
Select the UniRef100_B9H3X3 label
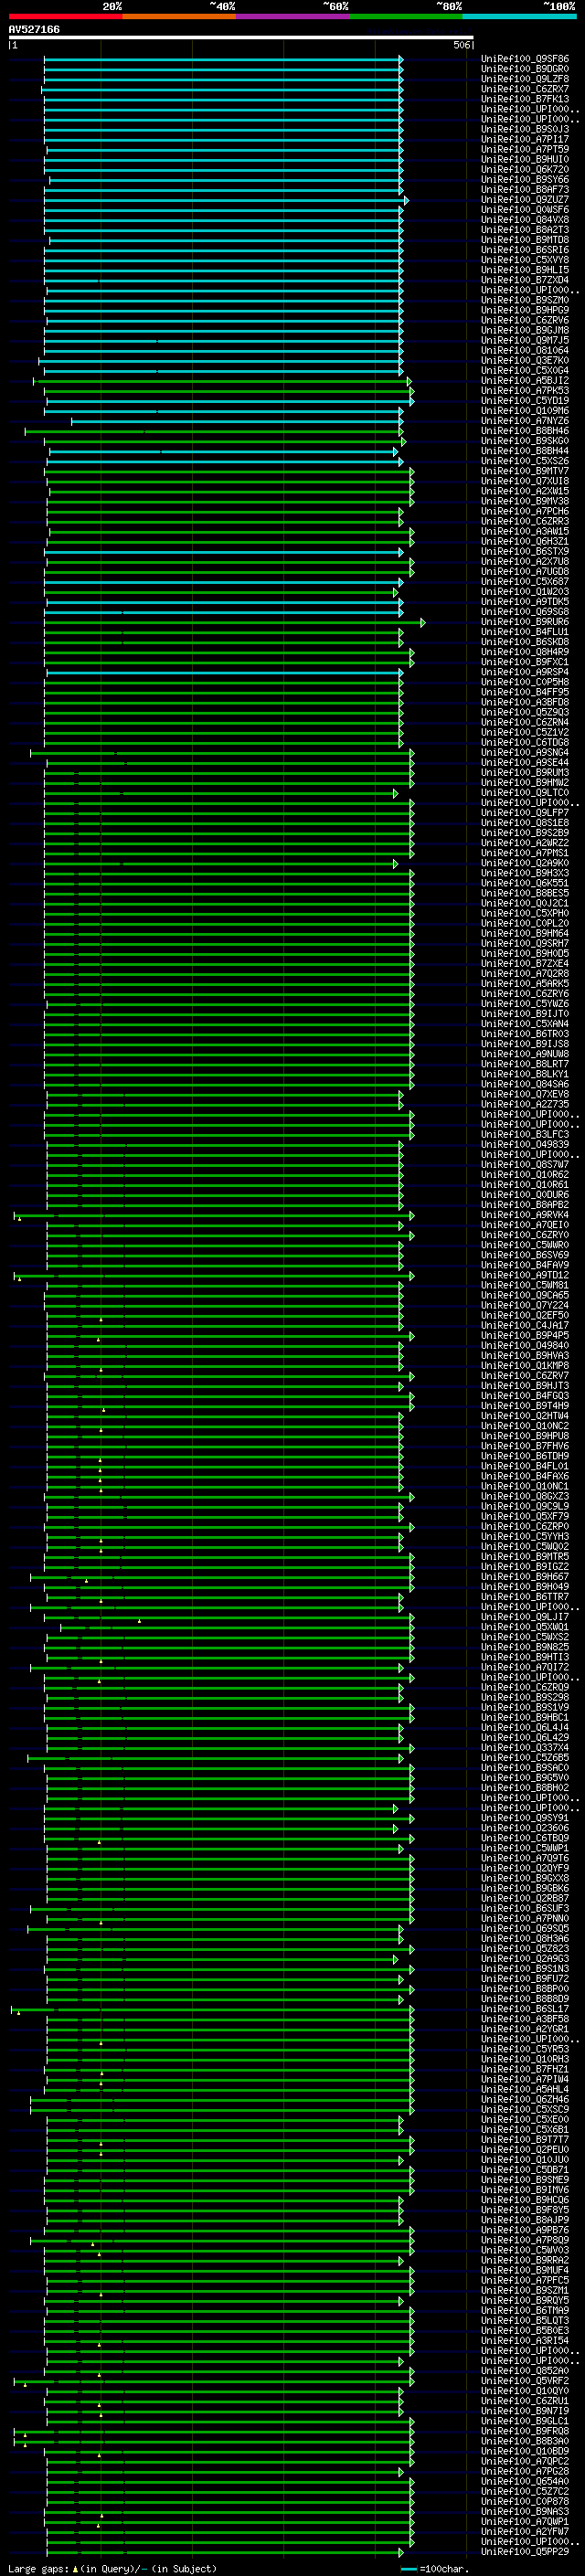click(x=525, y=873)
